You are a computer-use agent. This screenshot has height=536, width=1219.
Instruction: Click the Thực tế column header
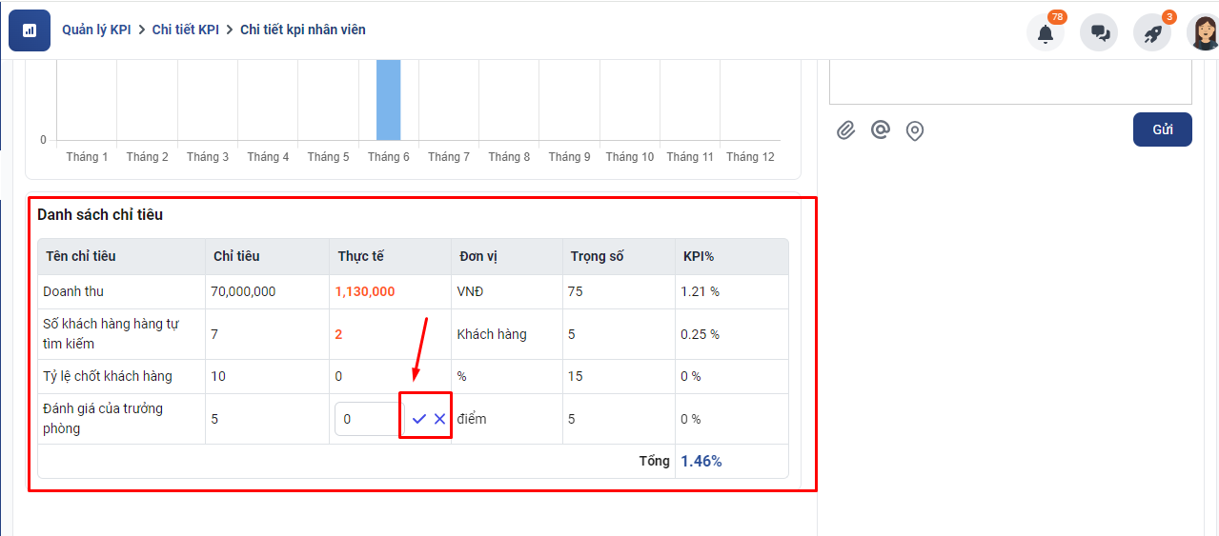point(360,256)
